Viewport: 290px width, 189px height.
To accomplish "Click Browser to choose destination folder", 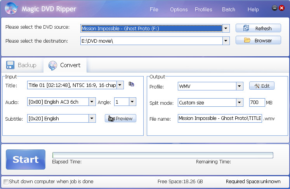I will tap(258, 40).
